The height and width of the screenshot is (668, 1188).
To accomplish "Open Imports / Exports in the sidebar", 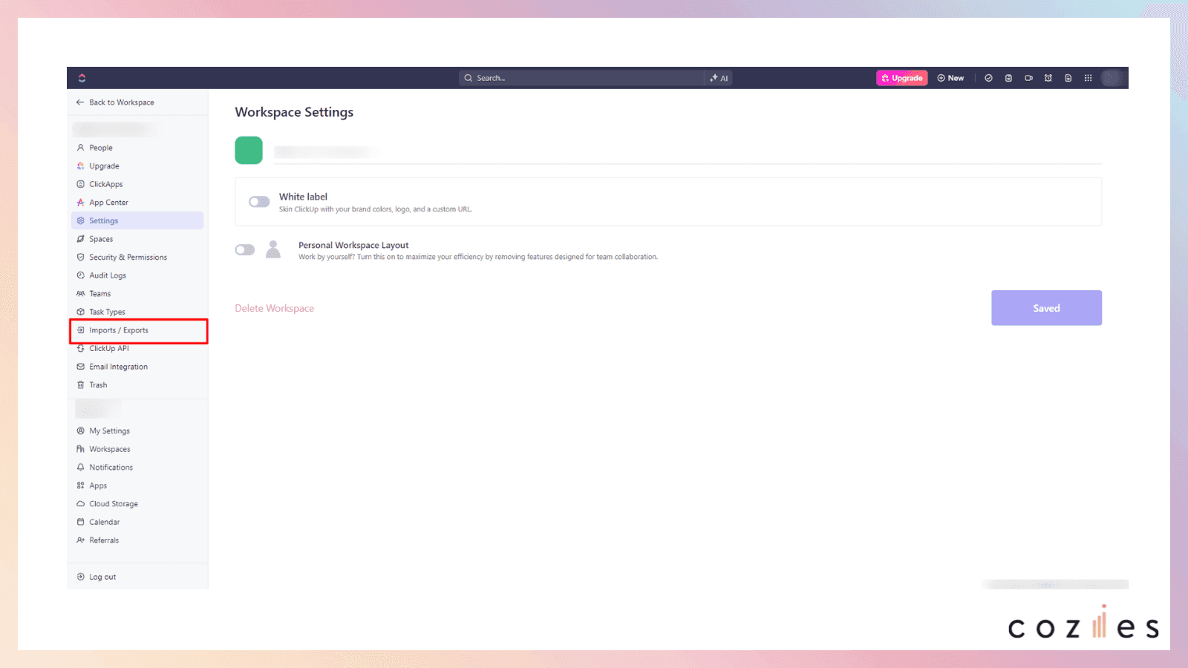I will click(137, 330).
